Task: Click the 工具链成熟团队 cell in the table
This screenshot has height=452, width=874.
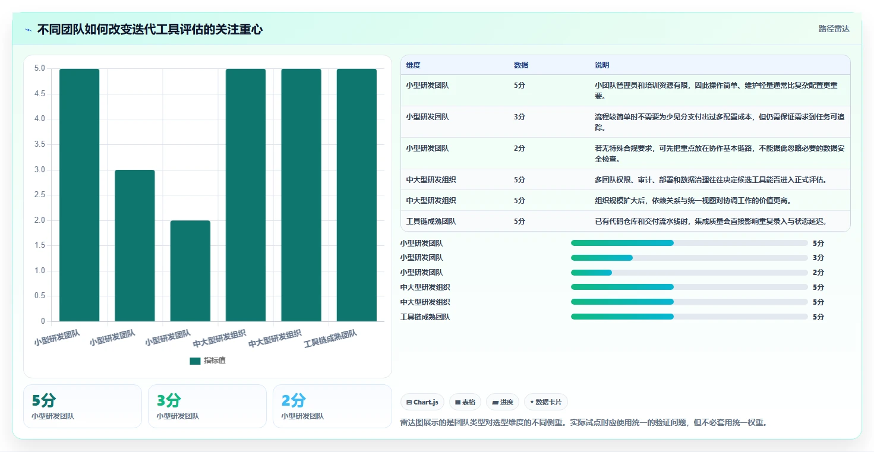Action: click(x=431, y=221)
